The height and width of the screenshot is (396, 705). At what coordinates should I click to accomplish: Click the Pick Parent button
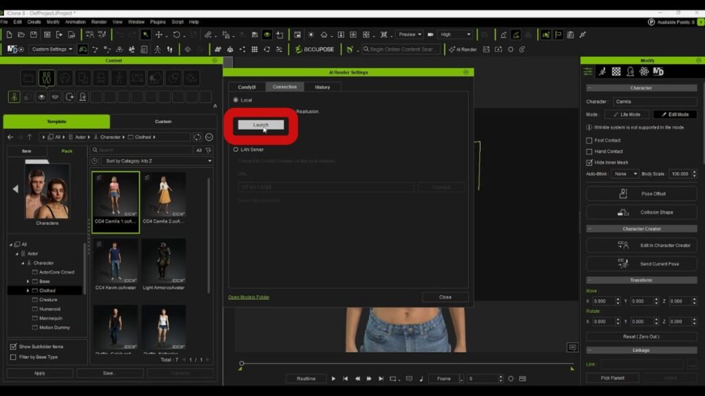[612, 378]
